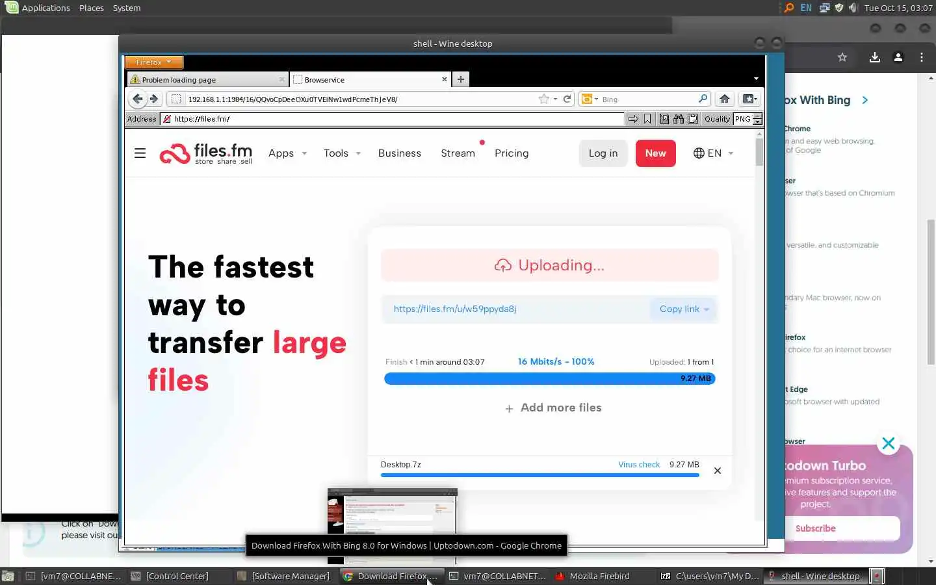Image resolution: width=936 pixels, height=585 pixels.
Task: Remove Desktop.7z from upload list
Action: coord(718,471)
